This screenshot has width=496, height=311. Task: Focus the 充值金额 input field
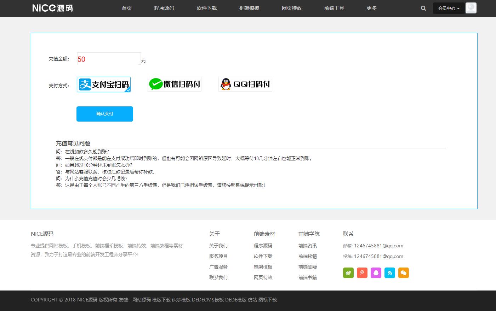(x=109, y=59)
